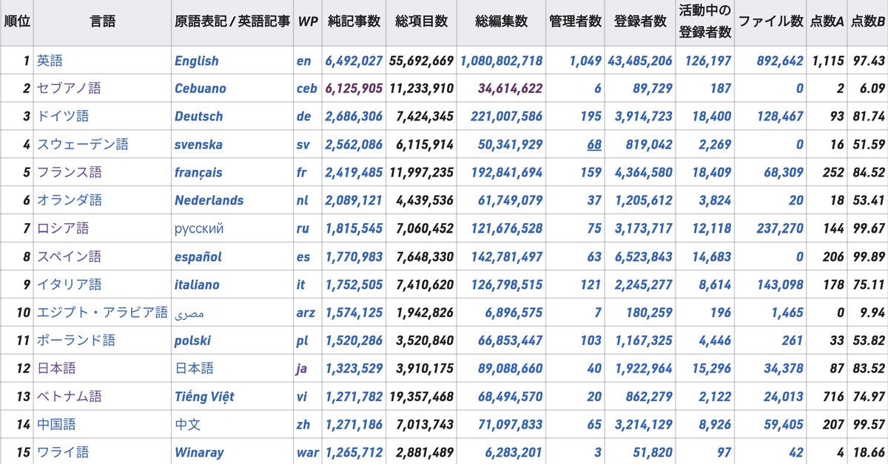Click active users 126,197
The height and width of the screenshot is (464, 888).
tap(708, 61)
